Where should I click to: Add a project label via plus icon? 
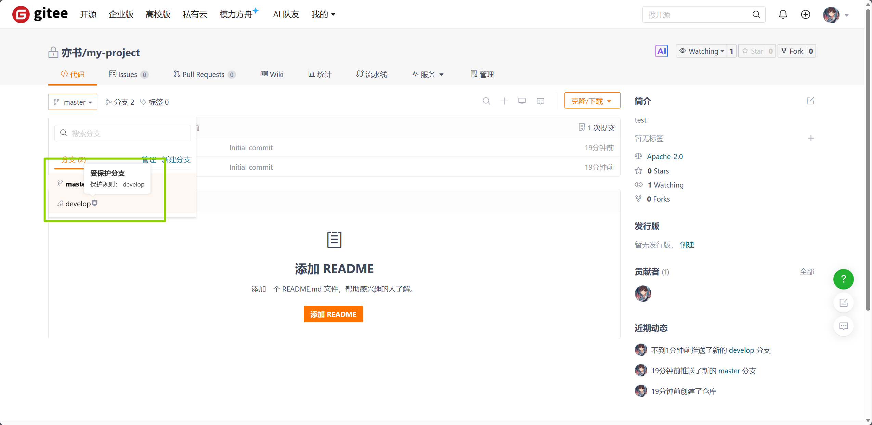[x=811, y=138]
